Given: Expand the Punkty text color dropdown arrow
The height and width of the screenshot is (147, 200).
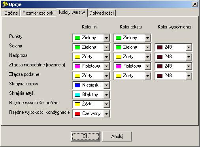Looking at the screenshot, I should pos(147,38).
